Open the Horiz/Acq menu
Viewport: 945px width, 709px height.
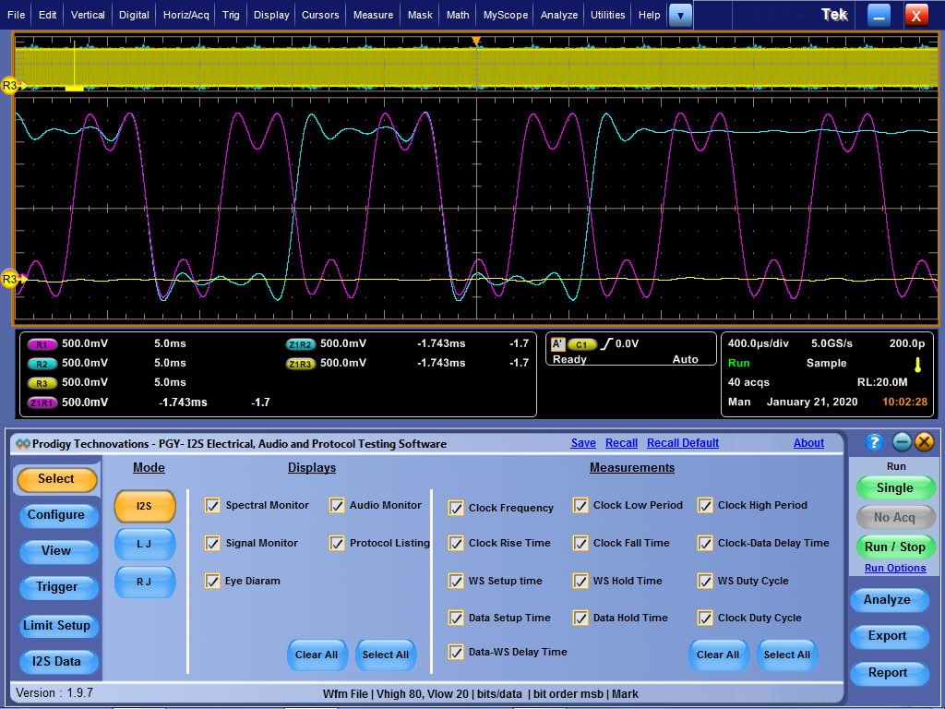(x=186, y=15)
